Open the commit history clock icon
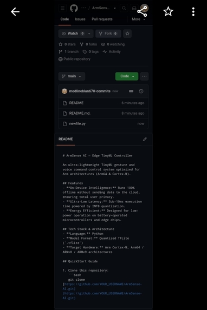The image size is (207, 310). click(141, 91)
